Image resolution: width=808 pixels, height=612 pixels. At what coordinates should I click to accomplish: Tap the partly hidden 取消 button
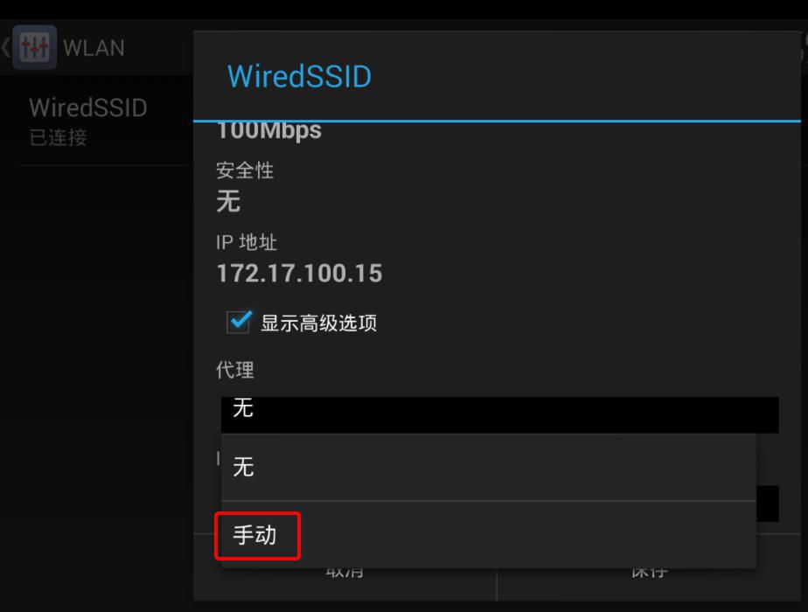[x=345, y=572]
